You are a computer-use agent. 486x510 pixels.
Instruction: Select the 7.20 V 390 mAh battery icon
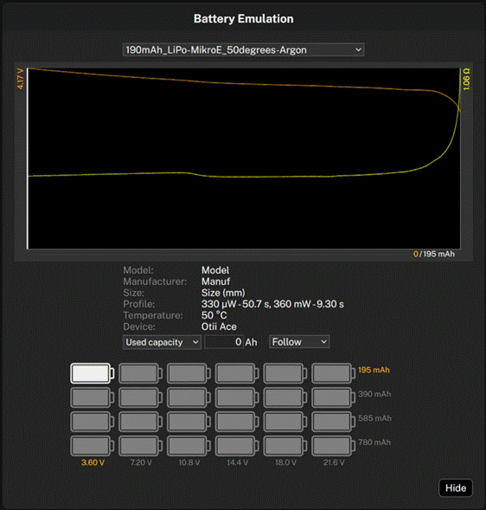(x=140, y=397)
